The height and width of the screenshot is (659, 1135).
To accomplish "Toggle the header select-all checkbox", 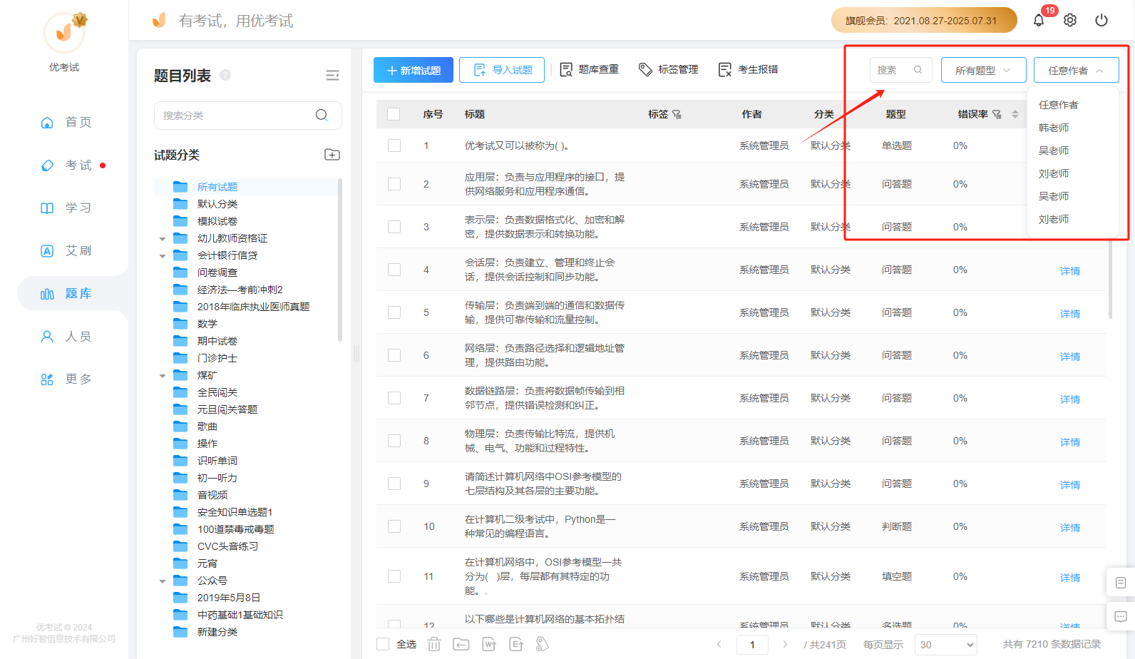I will click(x=394, y=114).
